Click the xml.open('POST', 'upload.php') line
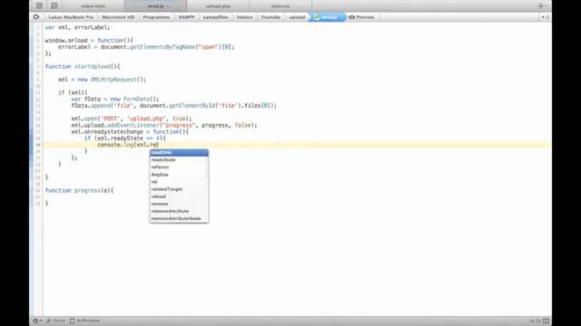Image resolution: width=581 pixels, height=326 pixels. coord(132,119)
